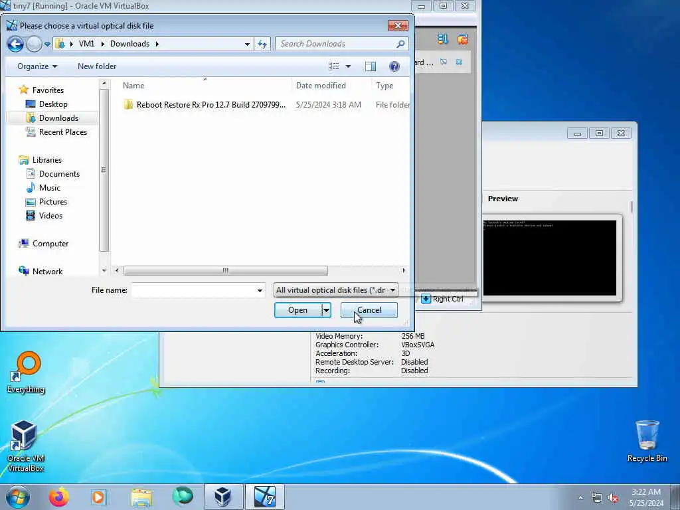This screenshot has width=680, height=510.
Task: Close the optical disk file dialog
Action: pos(398,26)
